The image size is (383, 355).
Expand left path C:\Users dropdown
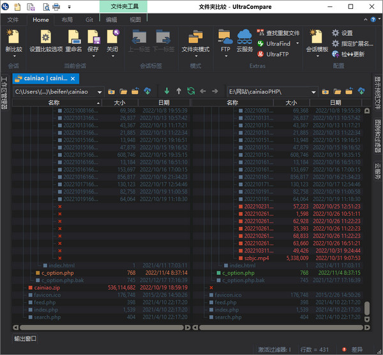tap(100, 92)
